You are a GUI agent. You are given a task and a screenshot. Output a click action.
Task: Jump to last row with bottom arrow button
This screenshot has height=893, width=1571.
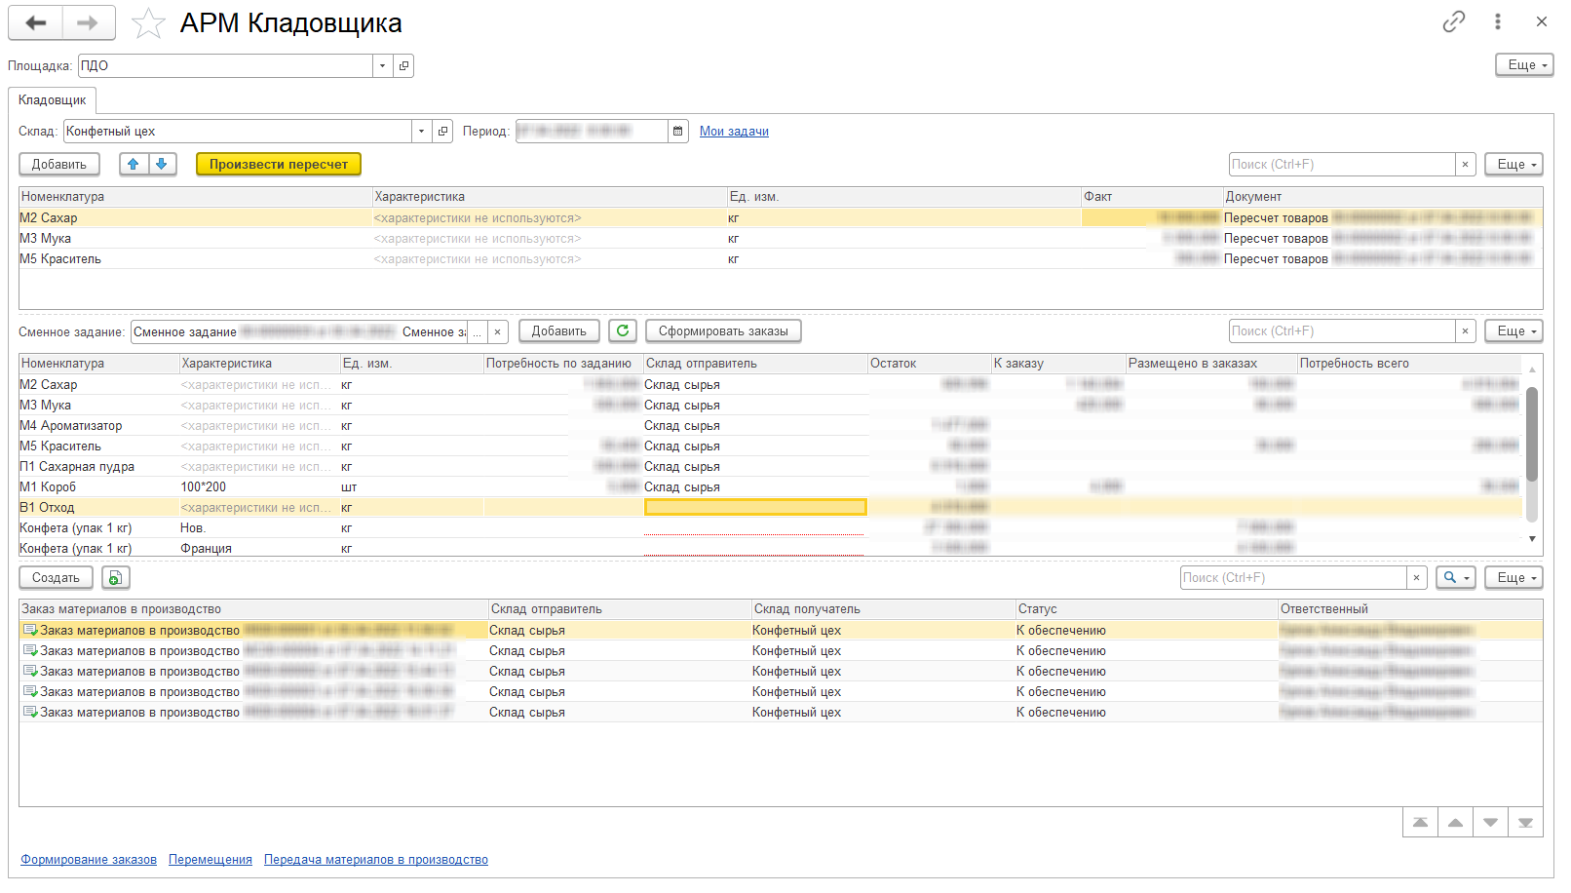1525,823
